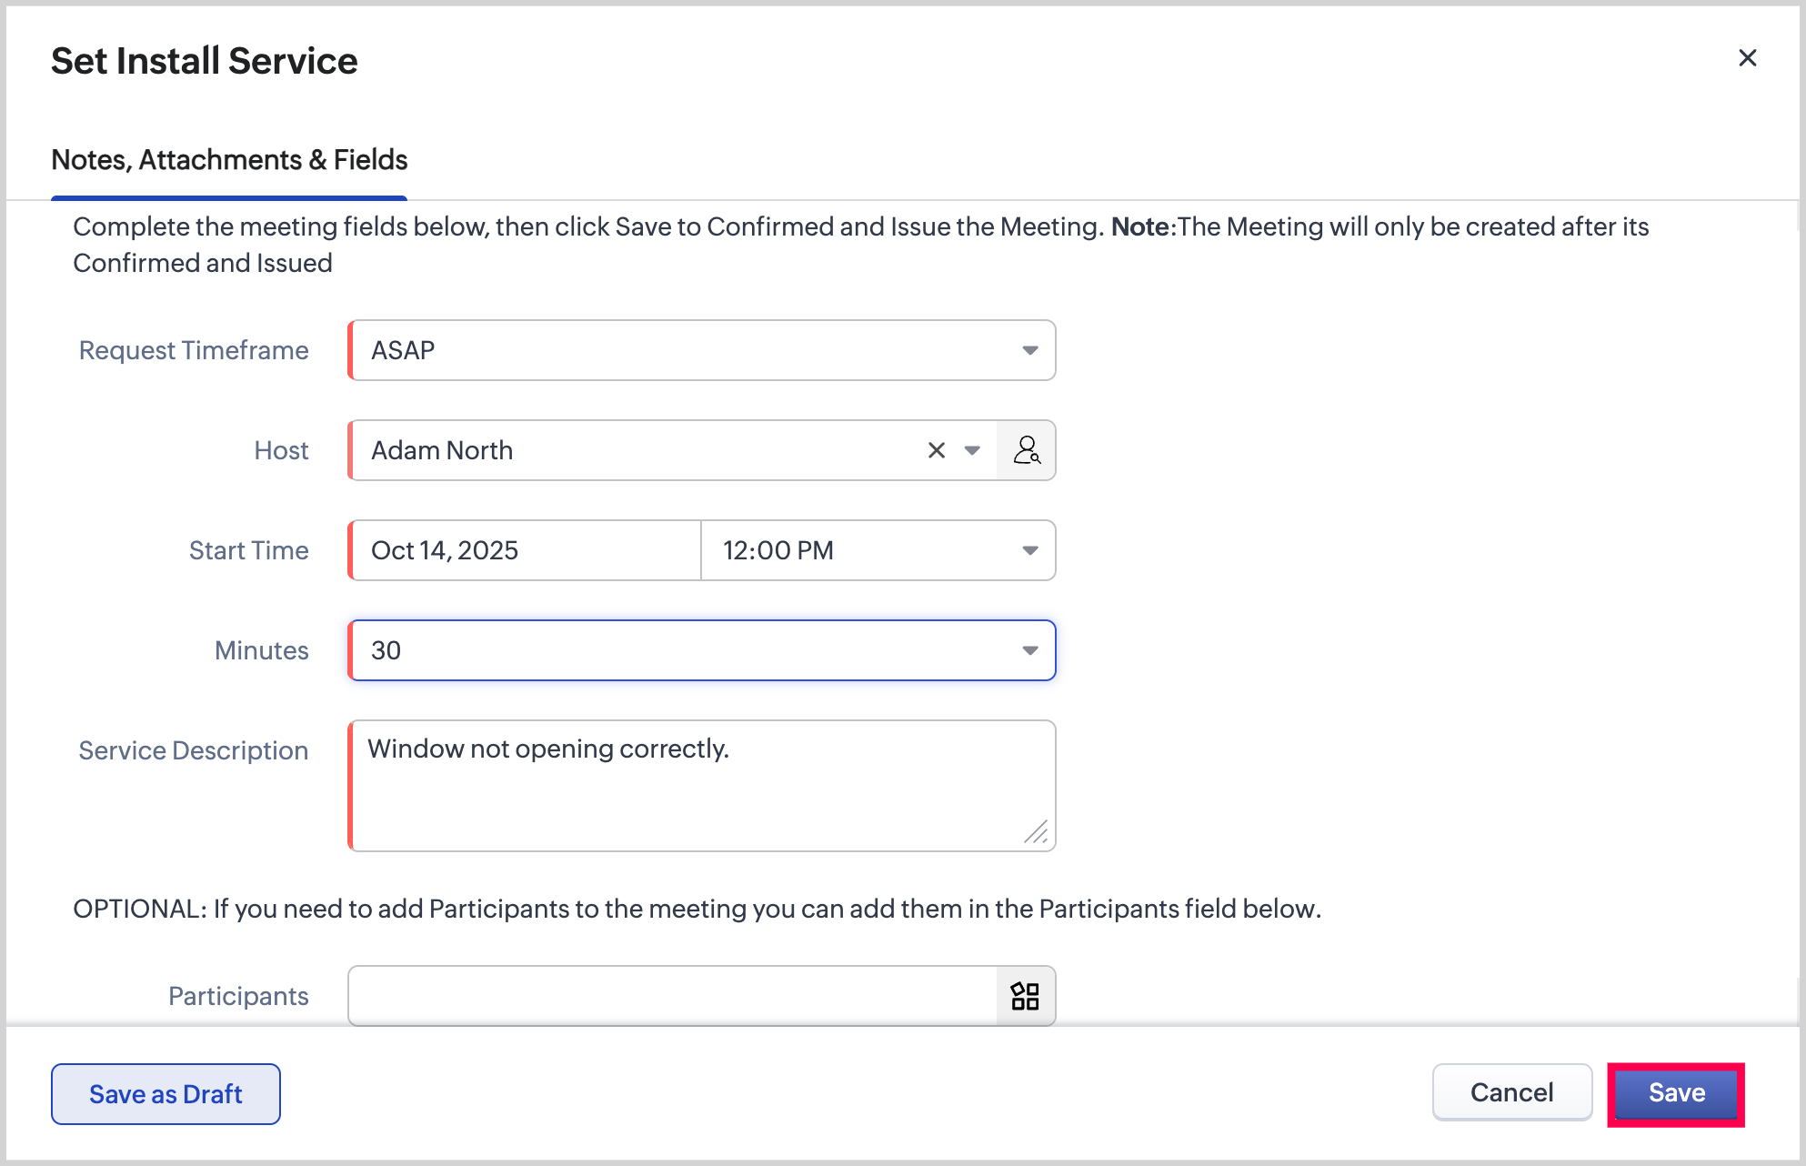Click the 30 value in Minutes field
Viewport: 1806px width, 1166px height.
point(386,650)
